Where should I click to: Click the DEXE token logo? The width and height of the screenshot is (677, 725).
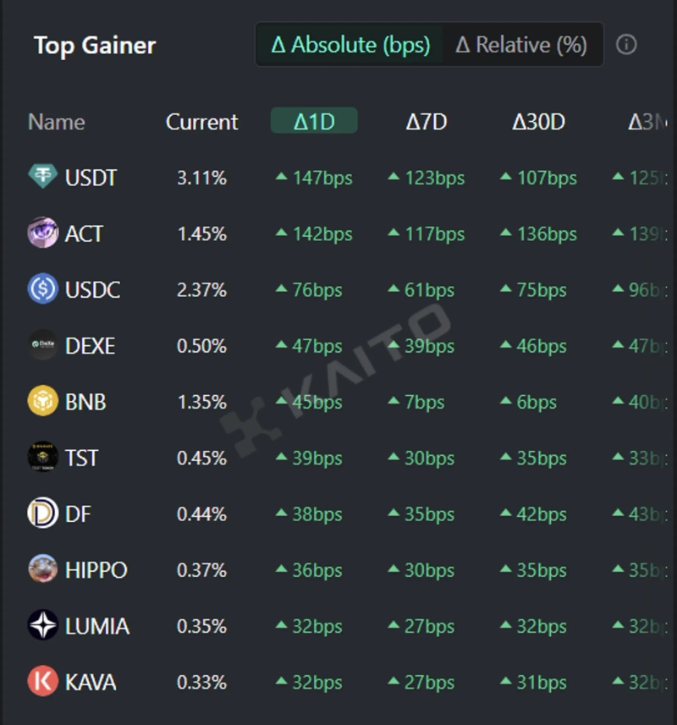tap(42, 345)
